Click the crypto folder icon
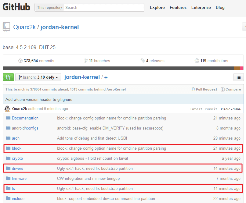The image size is (246, 203). [8, 158]
